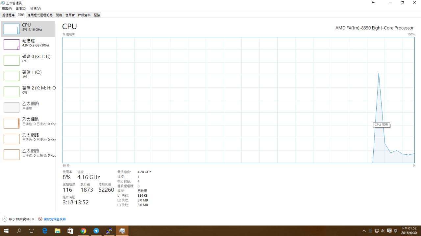The height and width of the screenshot is (236, 421).
Task: Open the 檔案(F) menu
Action: pyautogui.click(x=7, y=9)
